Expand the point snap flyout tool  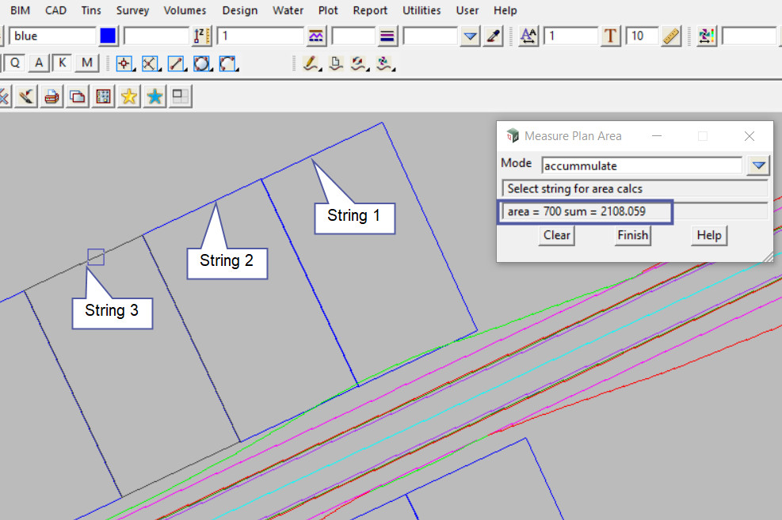[124, 63]
